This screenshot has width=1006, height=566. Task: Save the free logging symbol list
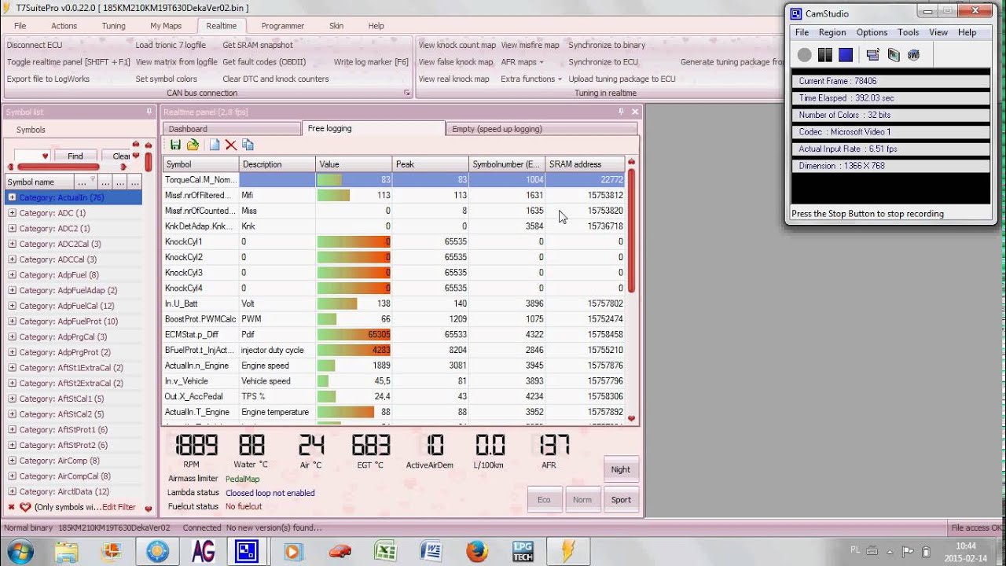pos(175,145)
